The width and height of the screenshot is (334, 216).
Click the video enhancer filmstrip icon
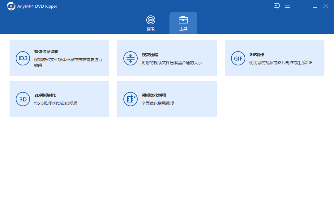(131, 99)
